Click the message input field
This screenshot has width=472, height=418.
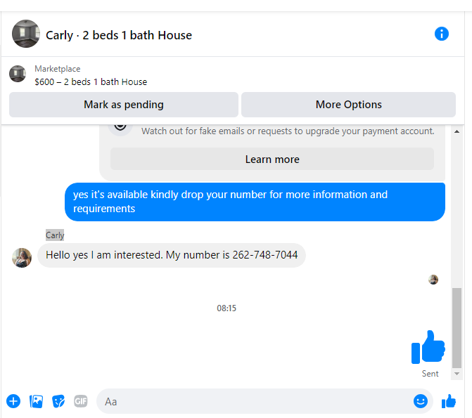259,401
